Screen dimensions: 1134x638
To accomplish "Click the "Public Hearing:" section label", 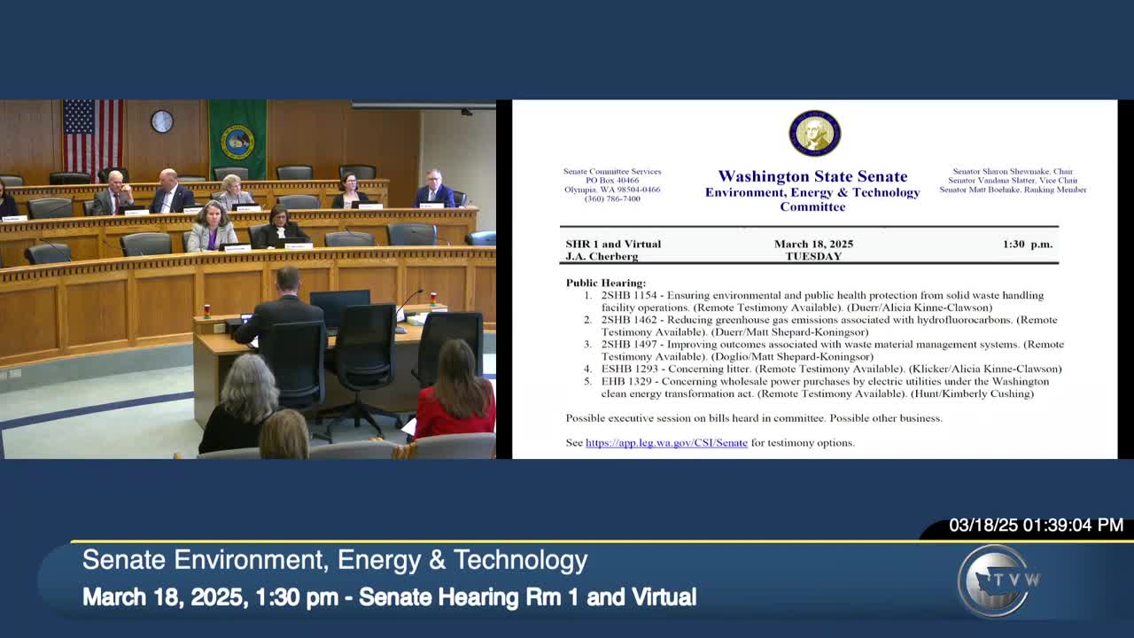I will 606,283.
